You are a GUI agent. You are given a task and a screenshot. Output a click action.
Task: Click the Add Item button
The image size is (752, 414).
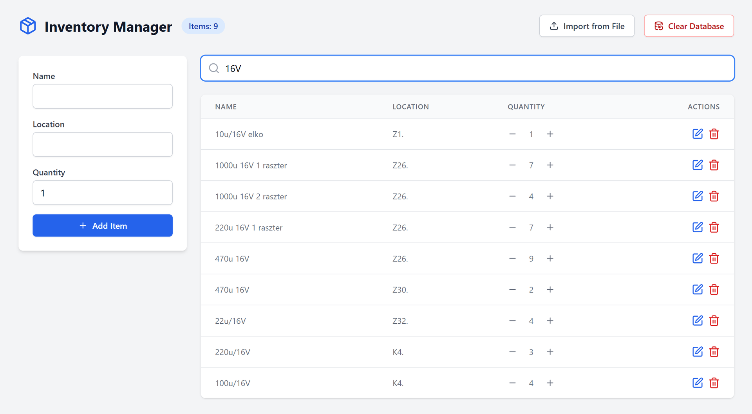103,226
